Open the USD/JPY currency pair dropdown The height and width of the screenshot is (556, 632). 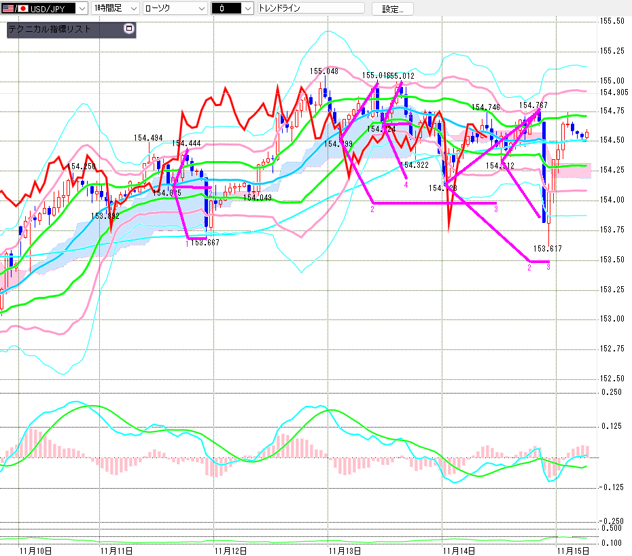point(82,9)
